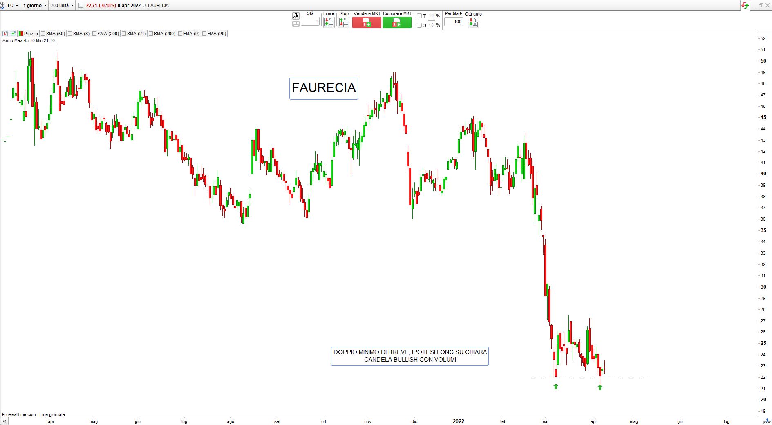Open the info icon beside the price
The height and width of the screenshot is (425, 772).
coord(81,5)
